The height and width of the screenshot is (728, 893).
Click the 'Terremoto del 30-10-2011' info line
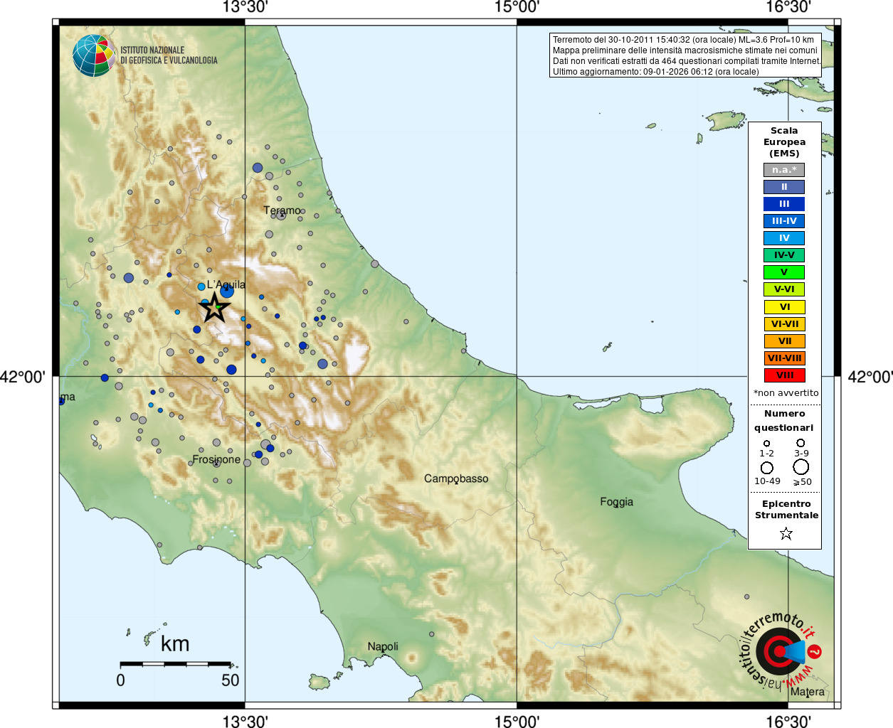point(683,40)
